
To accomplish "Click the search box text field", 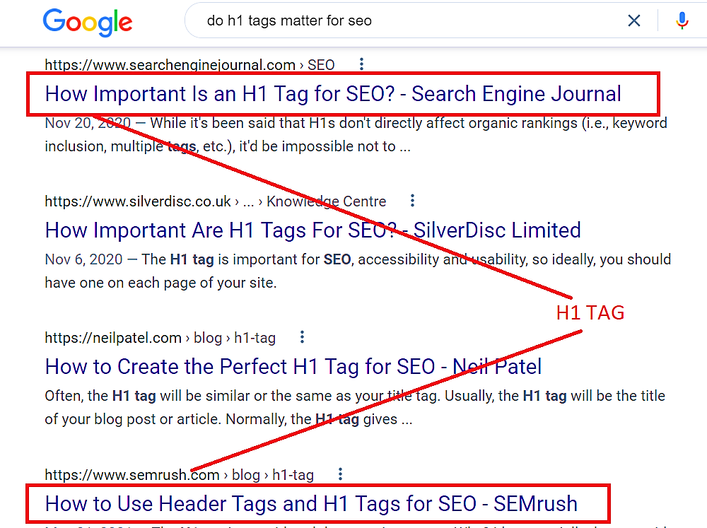I will (406, 20).
